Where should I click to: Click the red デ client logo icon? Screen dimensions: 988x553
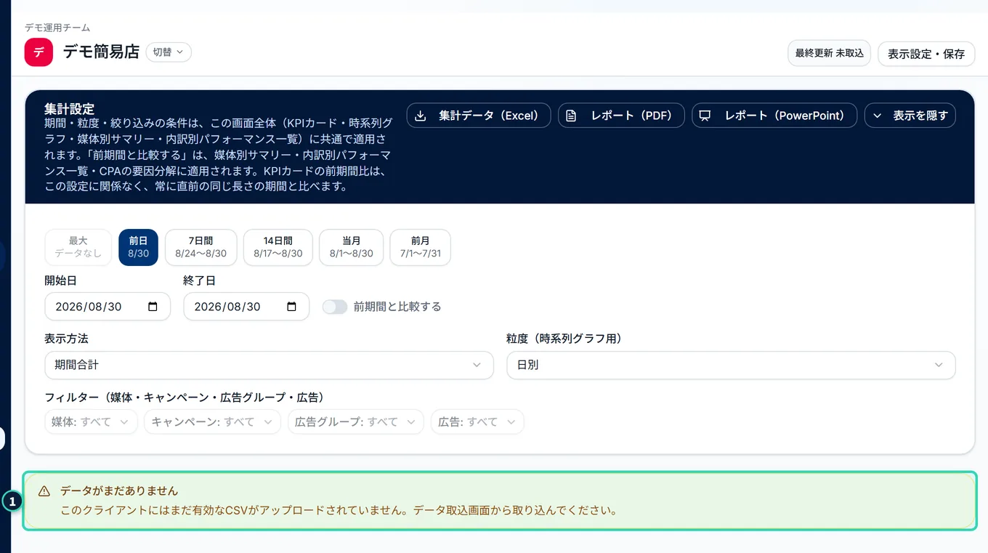[39, 52]
